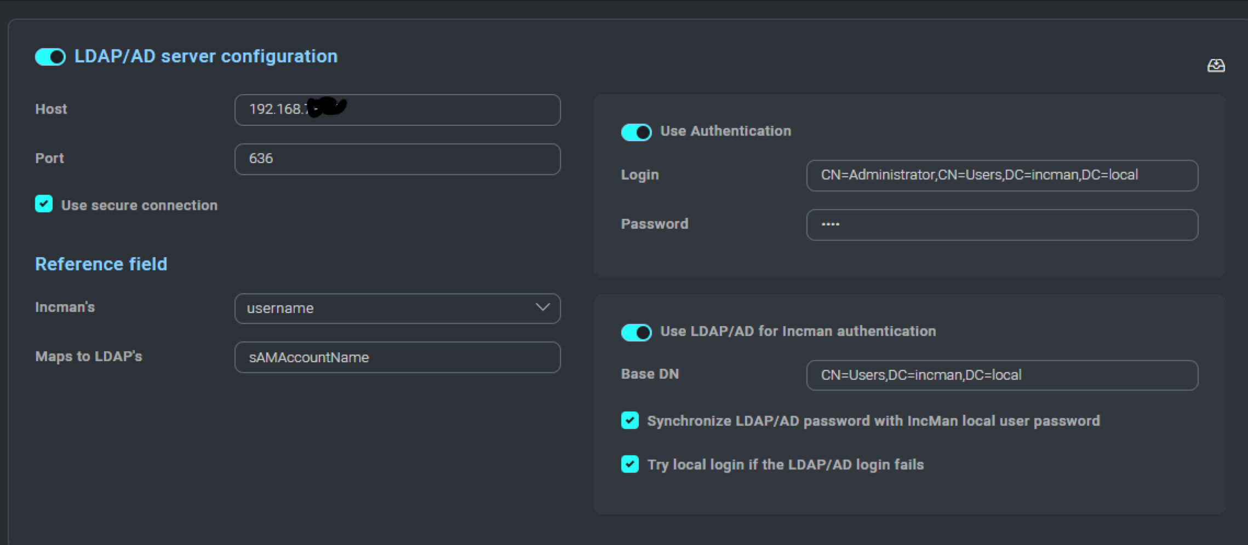Viewport: 1248px width, 545px height.
Task: Click the LDAP/AD server configuration title
Action: click(x=205, y=56)
